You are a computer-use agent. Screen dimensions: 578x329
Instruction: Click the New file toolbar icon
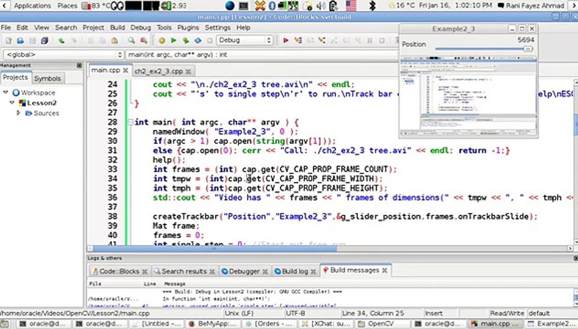[8, 40]
